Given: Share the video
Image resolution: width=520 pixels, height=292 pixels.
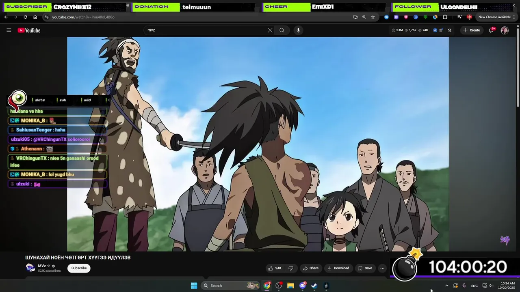Looking at the screenshot, I should coord(310,268).
